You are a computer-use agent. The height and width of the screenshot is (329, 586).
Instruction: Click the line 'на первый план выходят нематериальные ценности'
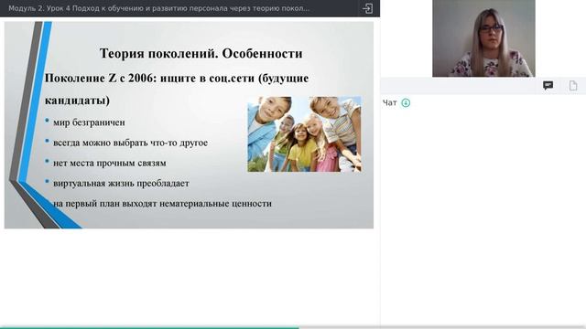(162, 204)
